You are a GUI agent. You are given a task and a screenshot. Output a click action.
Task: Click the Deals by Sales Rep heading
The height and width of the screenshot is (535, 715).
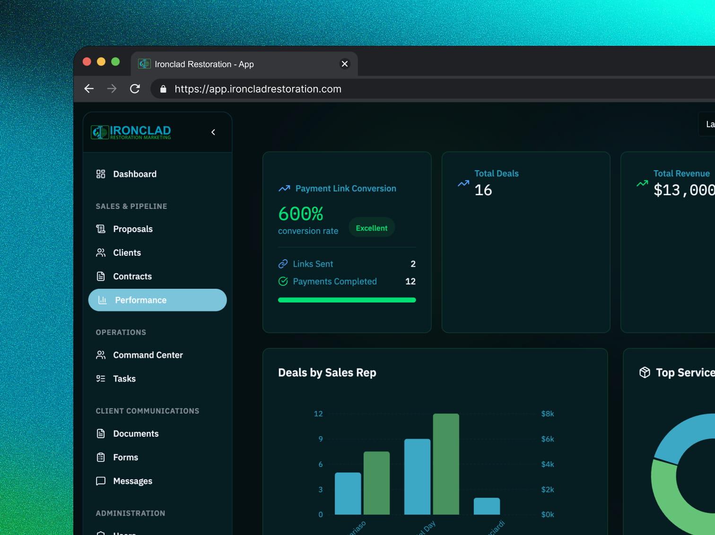tap(327, 372)
